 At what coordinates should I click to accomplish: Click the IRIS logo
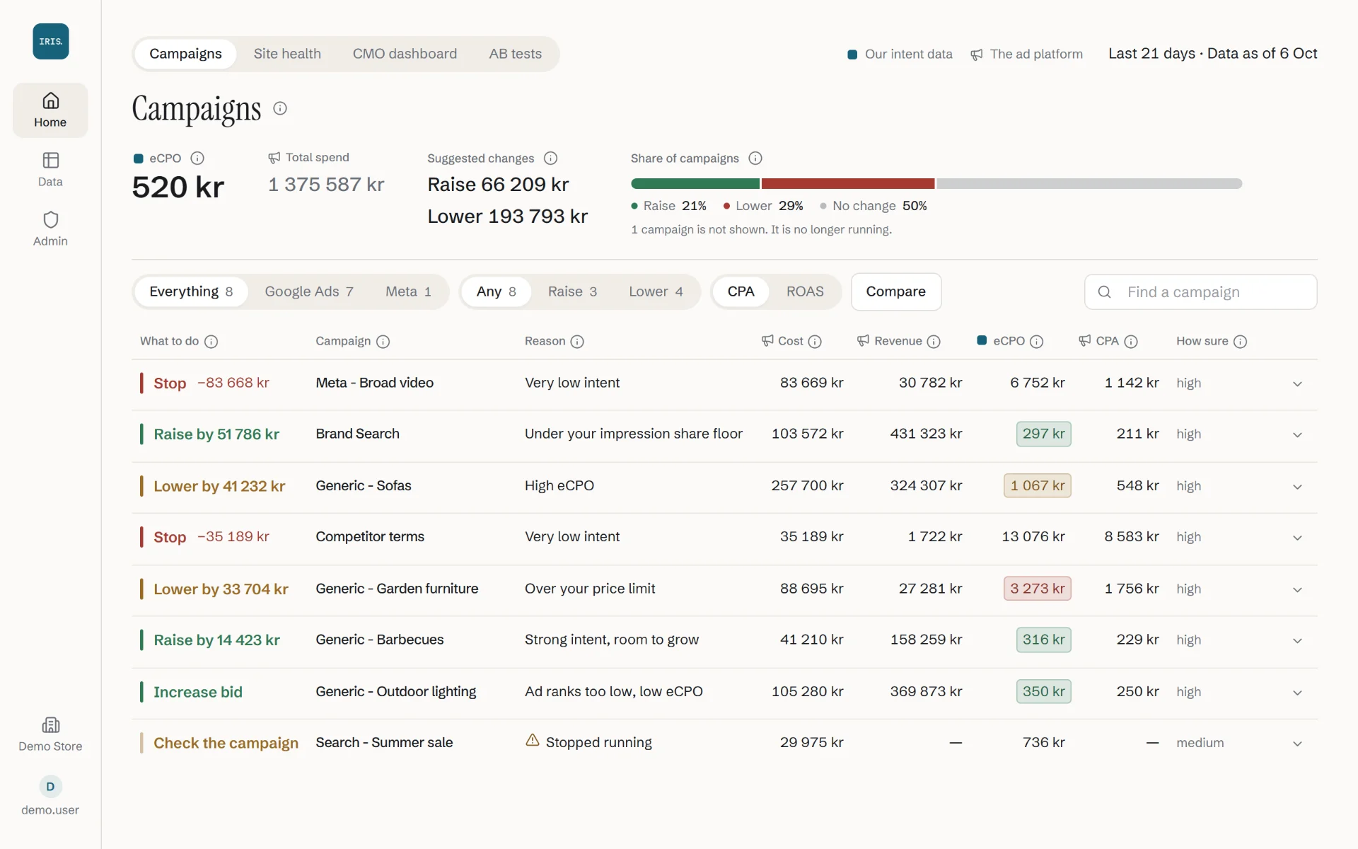50,41
